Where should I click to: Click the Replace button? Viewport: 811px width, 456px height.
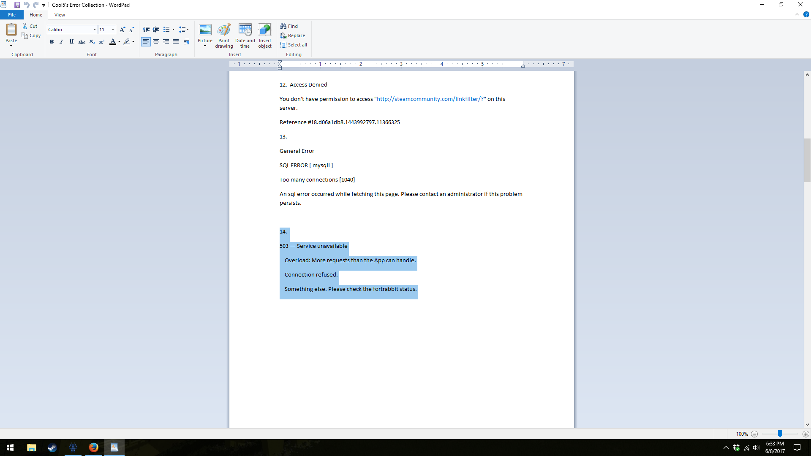tap(292, 35)
